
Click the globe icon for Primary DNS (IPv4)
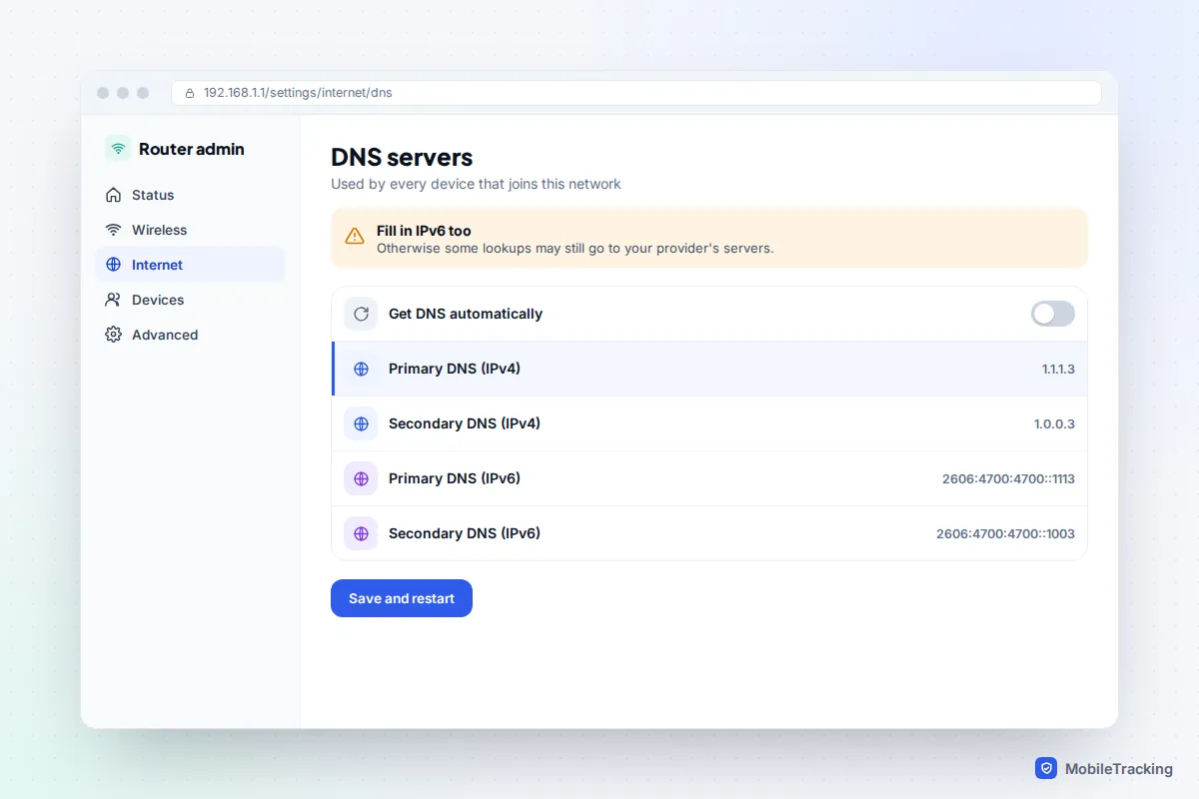361,369
